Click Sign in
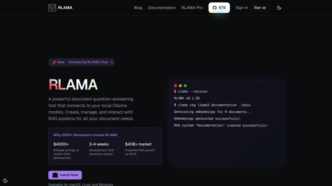 [242, 7]
